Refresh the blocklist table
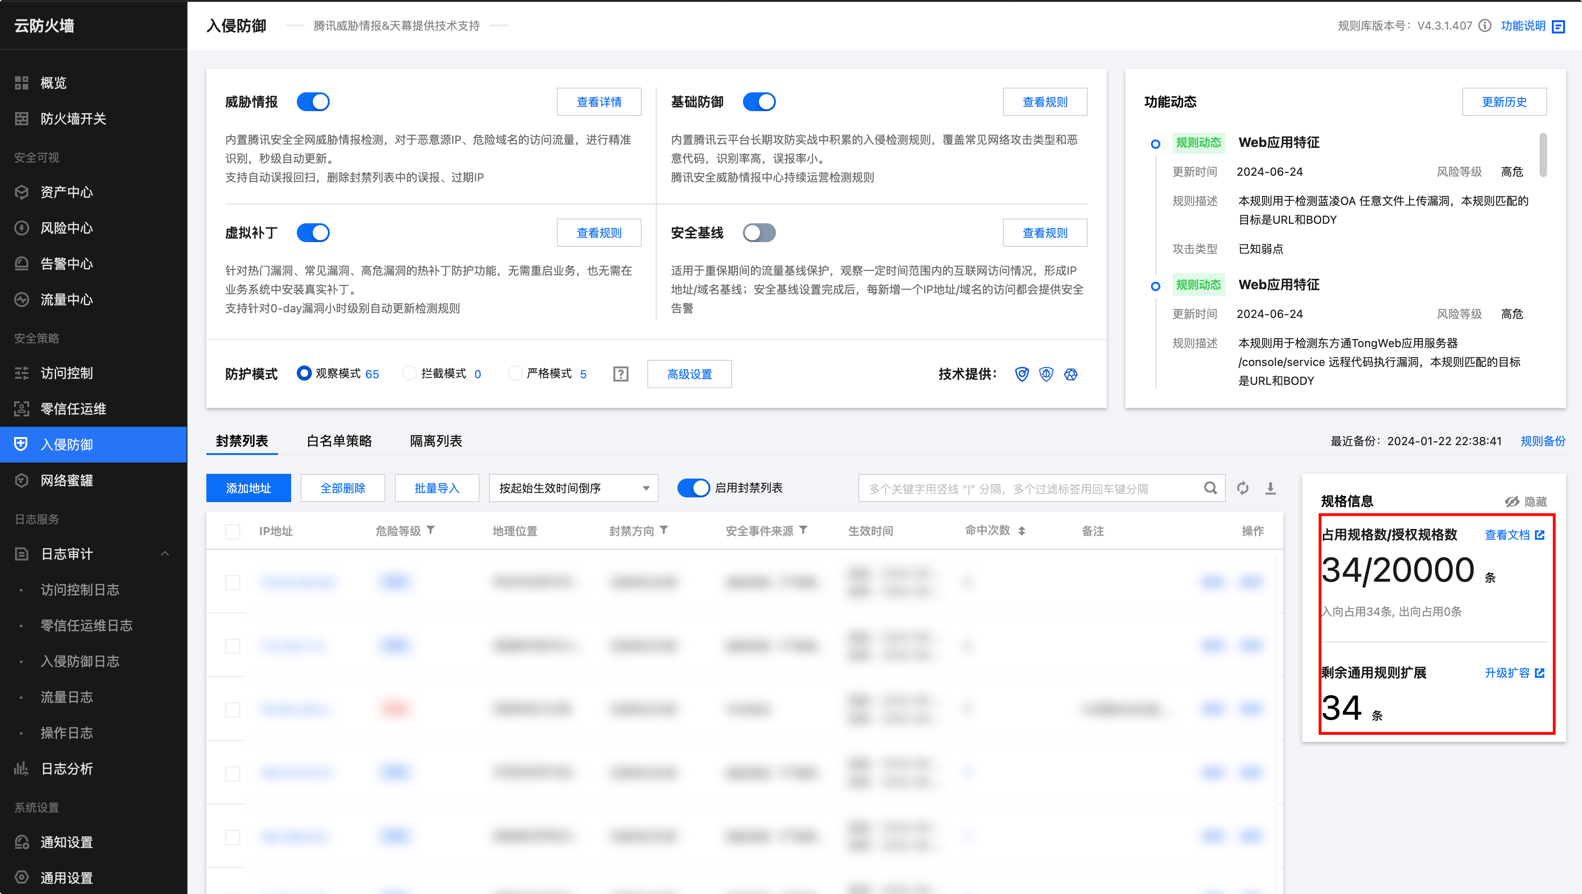 pyautogui.click(x=1243, y=488)
